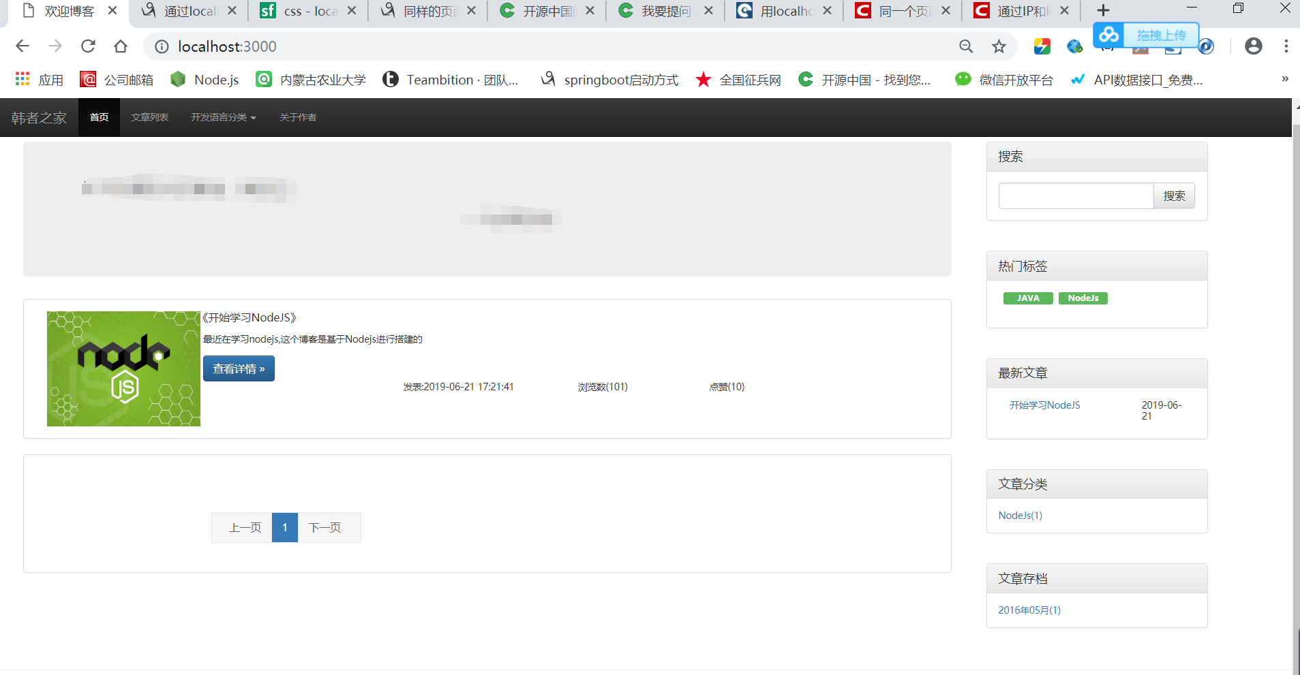The width and height of the screenshot is (1300, 675).
Task: Click the 点赞(10) like counter
Action: [x=727, y=387]
